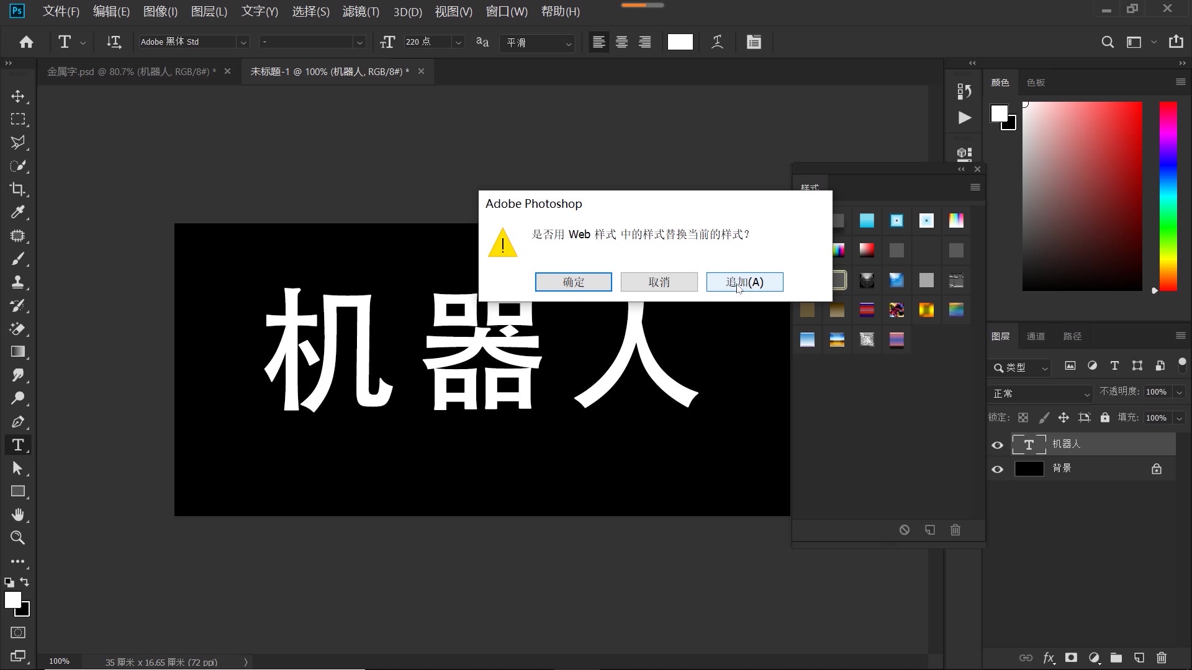The height and width of the screenshot is (670, 1192).
Task: Create a new layer in the Layers panel
Action: pos(1139,658)
